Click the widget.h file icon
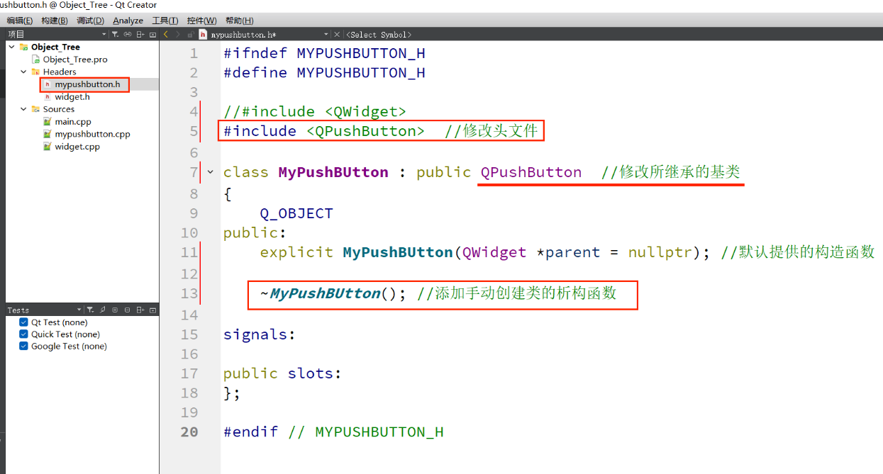The height and width of the screenshot is (474, 883). (x=48, y=96)
